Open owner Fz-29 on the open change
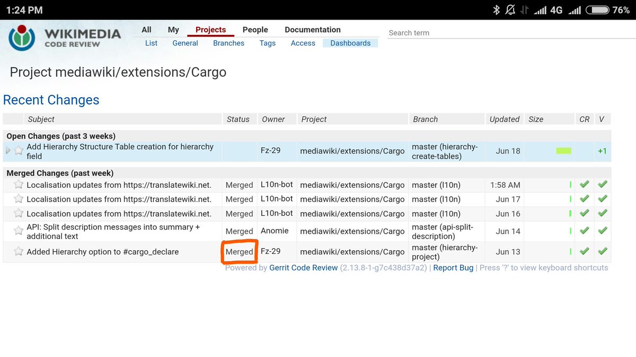Screen dimensions: 636x357 coord(270,150)
